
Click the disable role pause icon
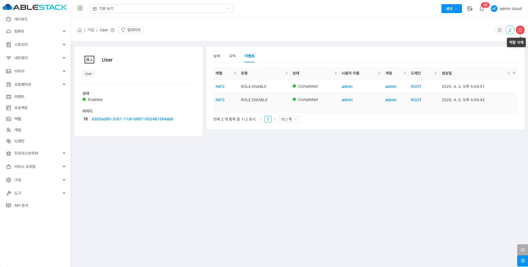(499, 30)
